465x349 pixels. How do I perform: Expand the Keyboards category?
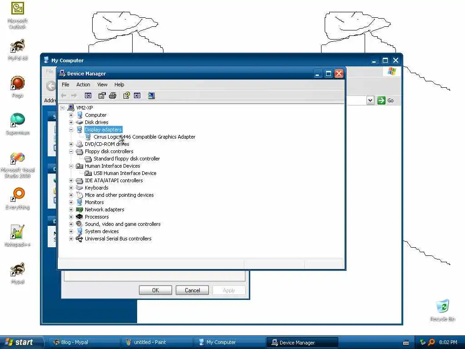click(x=71, y=188)
